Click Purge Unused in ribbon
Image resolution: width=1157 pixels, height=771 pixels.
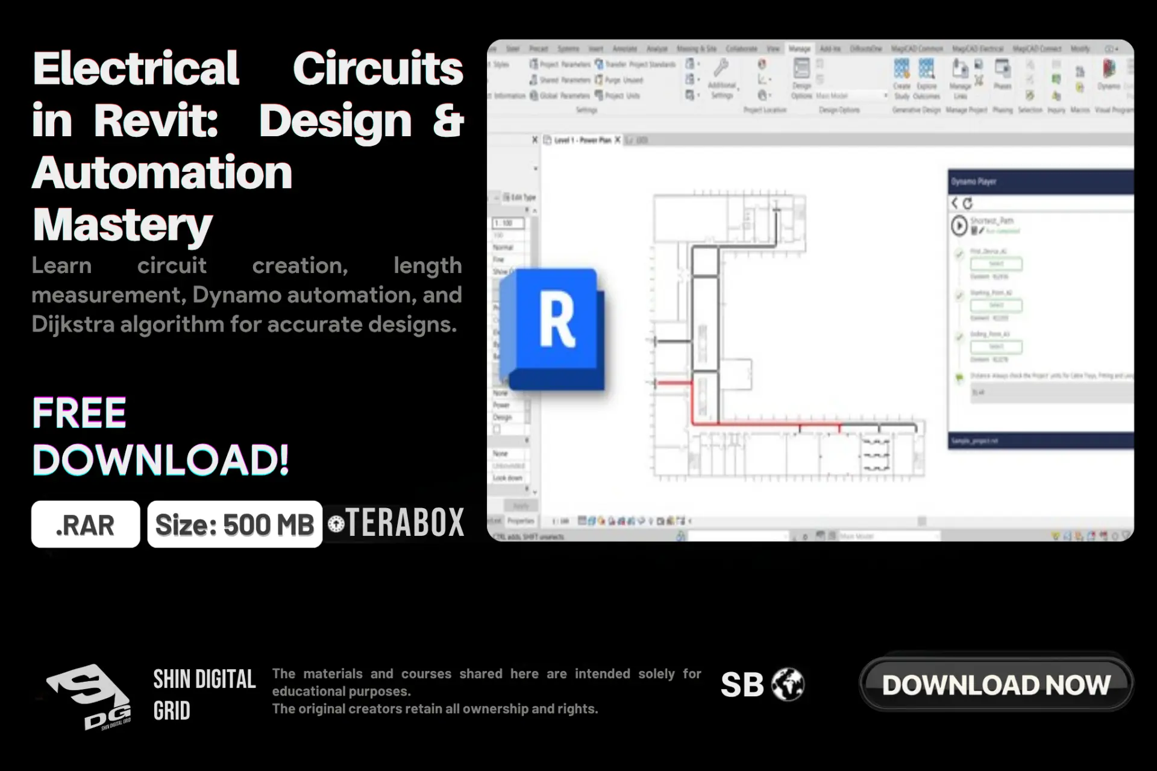coord(619,80)
